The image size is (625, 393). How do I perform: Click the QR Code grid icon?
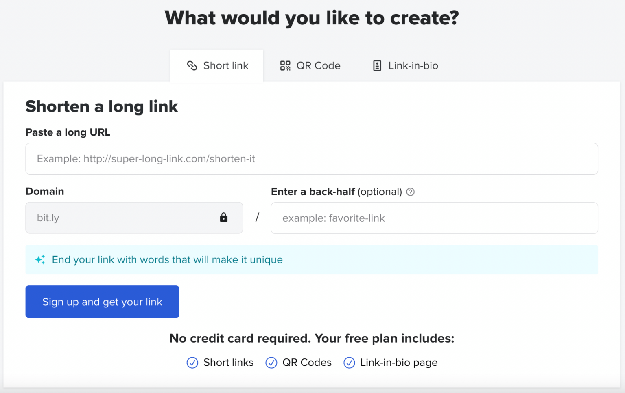tap(285, 65)
